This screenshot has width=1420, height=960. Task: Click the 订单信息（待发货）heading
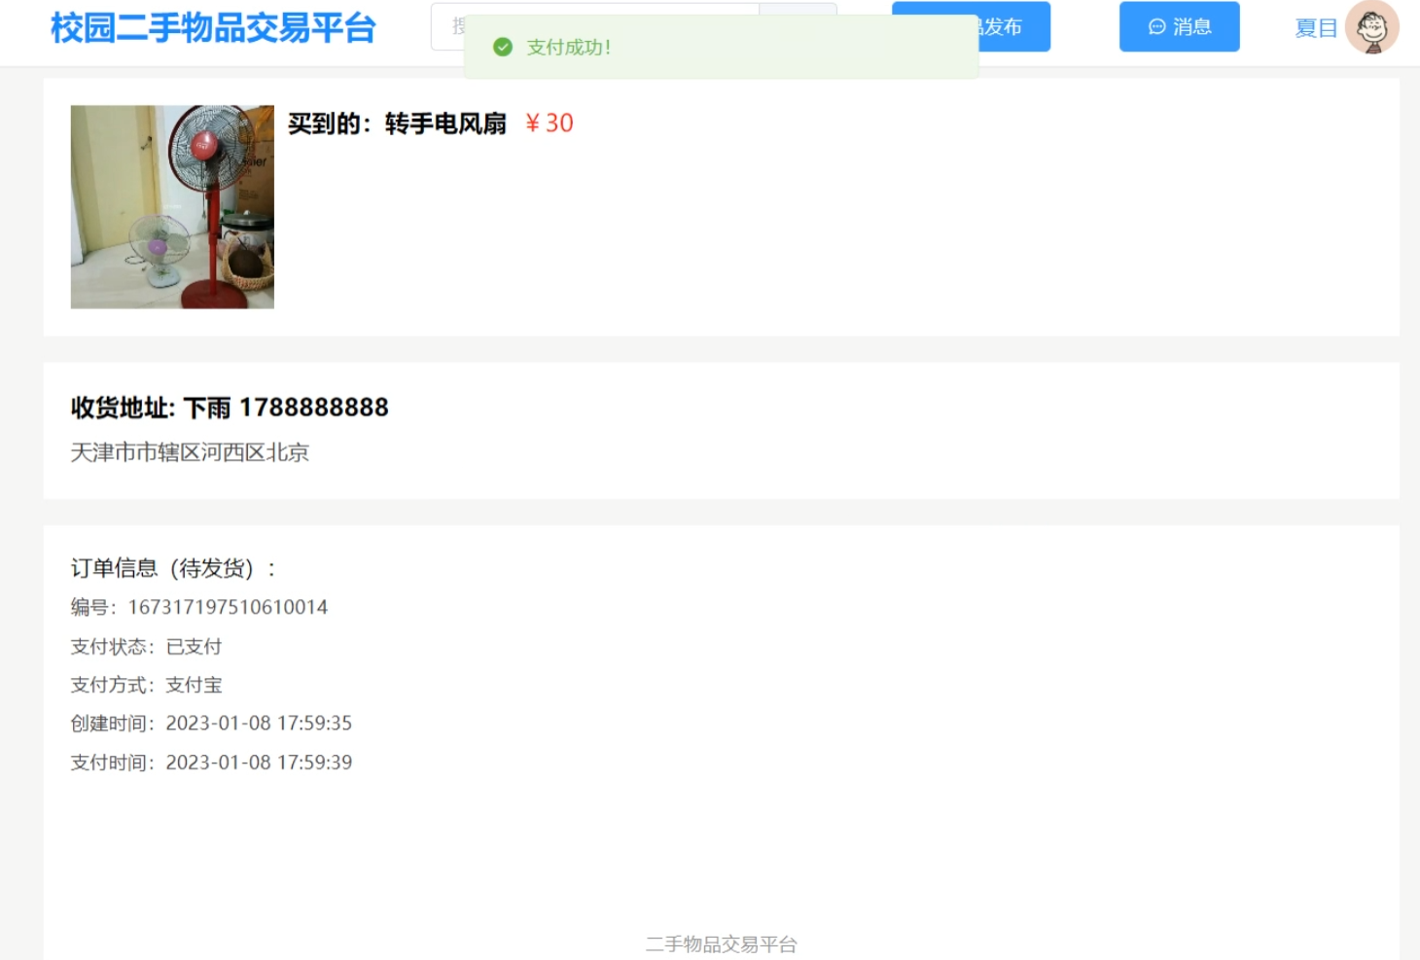pyautogui.click(x=173, y=568)
